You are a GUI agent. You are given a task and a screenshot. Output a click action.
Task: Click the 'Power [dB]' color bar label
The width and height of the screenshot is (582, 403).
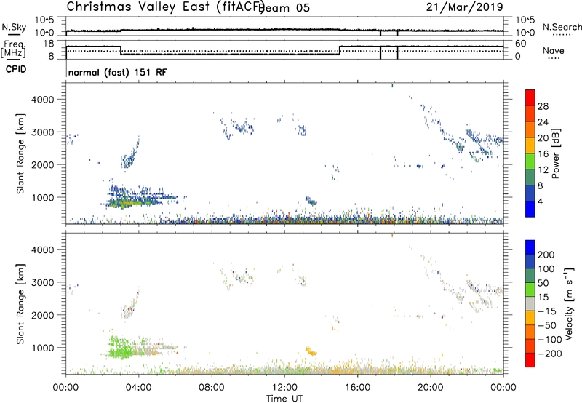(555, 153)
